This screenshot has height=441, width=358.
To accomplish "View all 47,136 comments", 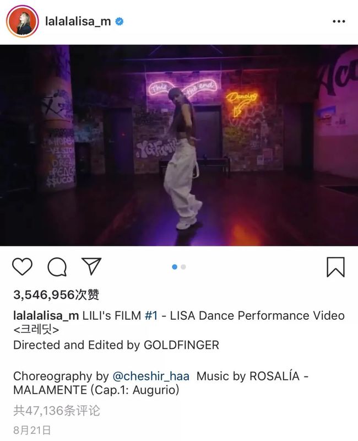I will [x=57, y=411].
